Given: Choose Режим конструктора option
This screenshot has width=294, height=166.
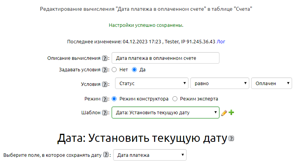Looking at the screenshot, I should (x=114, y=99).
